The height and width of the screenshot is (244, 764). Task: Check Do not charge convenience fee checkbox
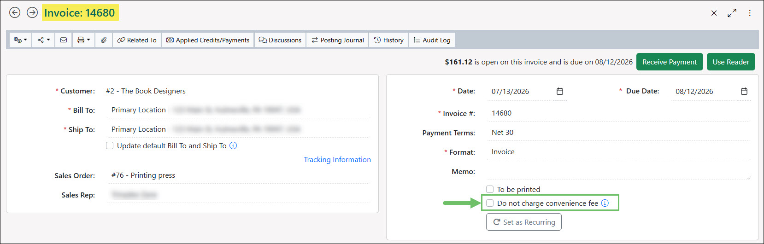pyautogui.click(x=490, y=203)
